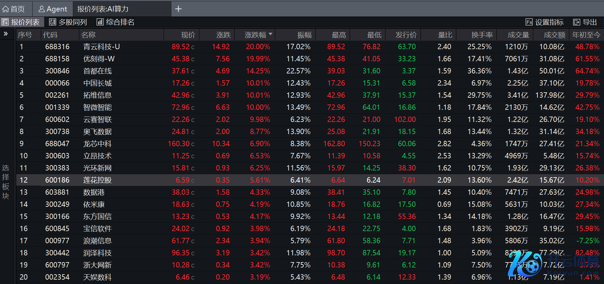Click the 设置指标 Fx icon

(x=529, y=22)
